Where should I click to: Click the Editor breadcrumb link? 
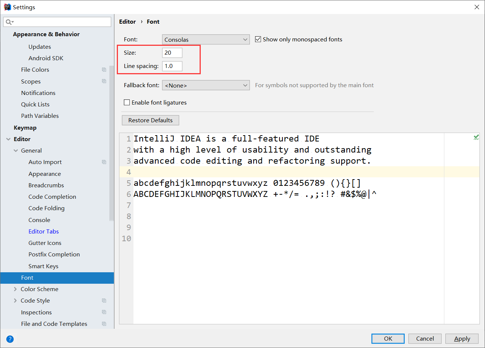pos(128,21)
